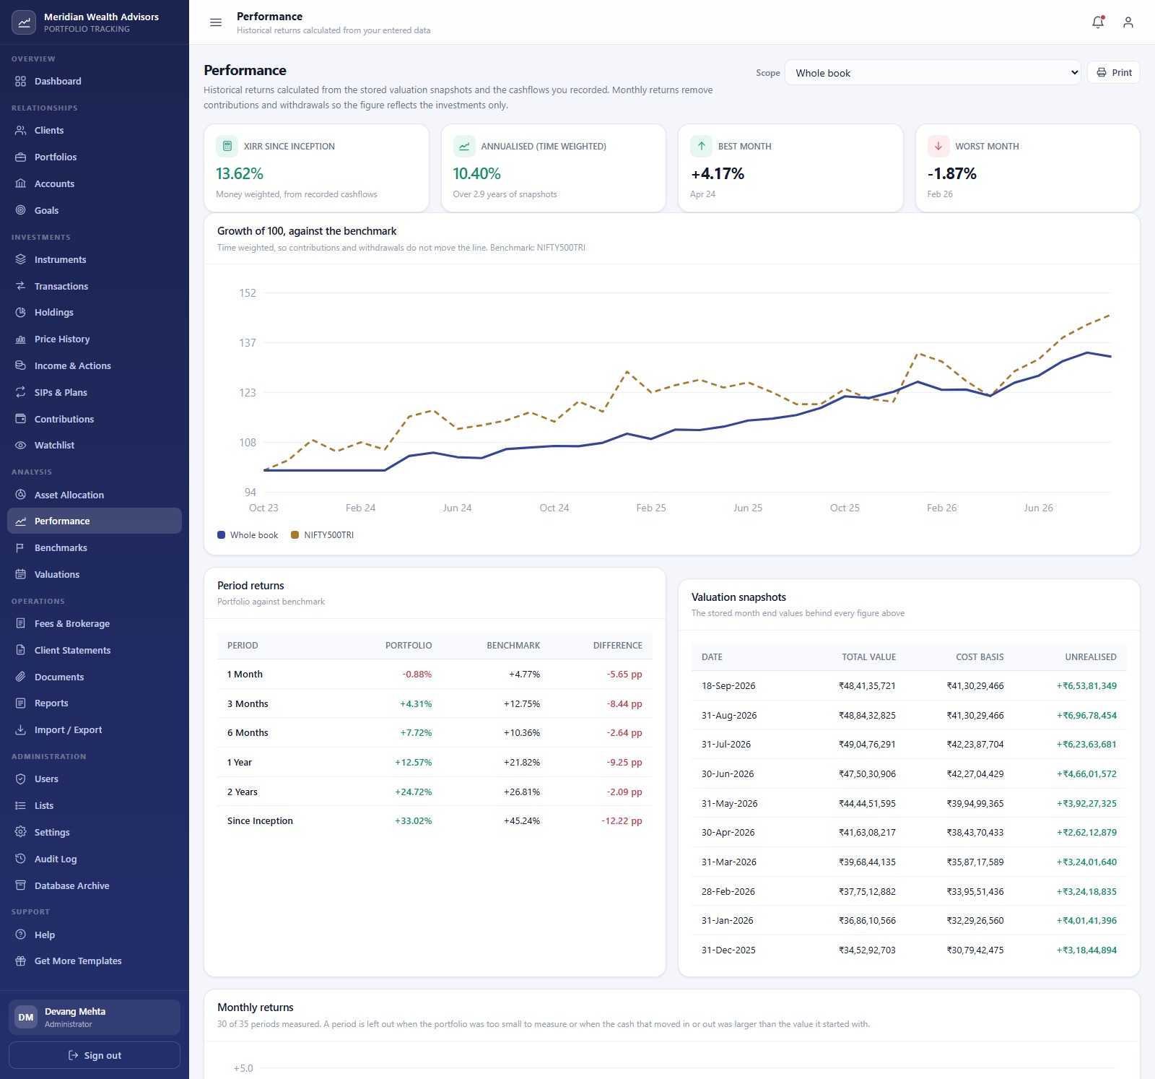Toggle the NIFTY500TRI series in chart legend
The height and width of the screenshot is (1079, 1155).
(x=322, y=535)
